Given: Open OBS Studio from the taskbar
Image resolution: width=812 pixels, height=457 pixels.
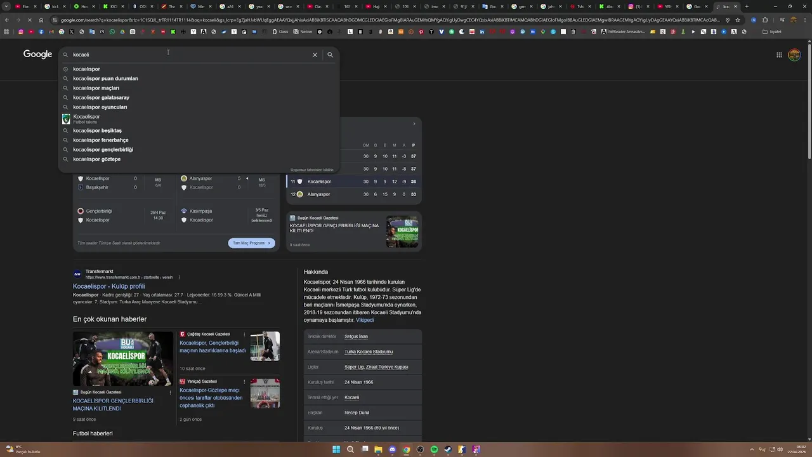Looking at the screenshot, I should point(420,449).
